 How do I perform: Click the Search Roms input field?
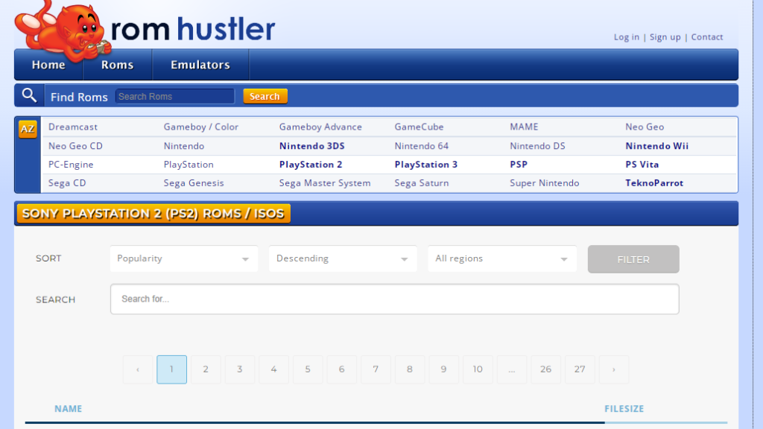[x=174, y=96]
